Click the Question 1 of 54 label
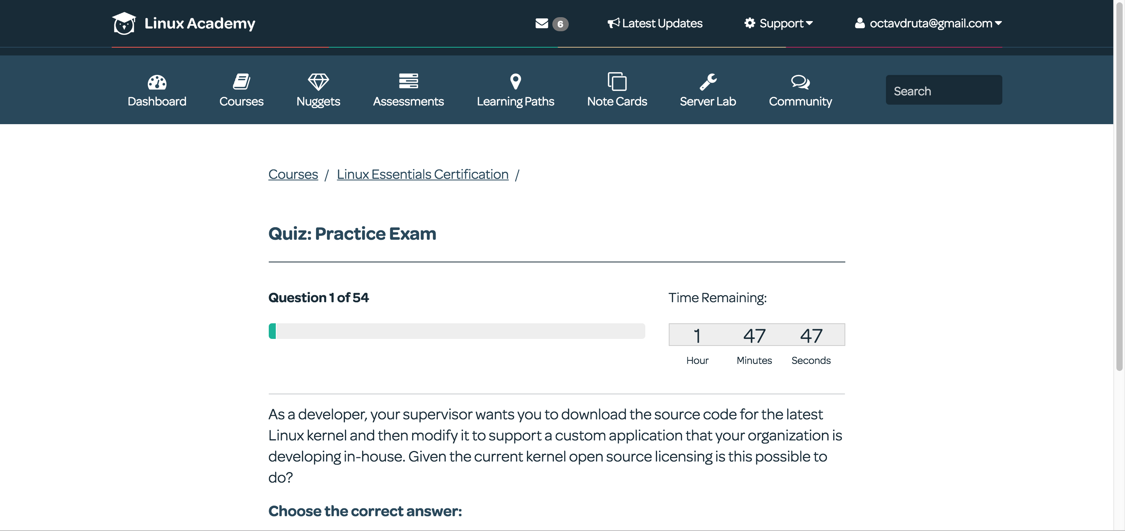Viewport: 1125px width, 531px height. (318, 298)
